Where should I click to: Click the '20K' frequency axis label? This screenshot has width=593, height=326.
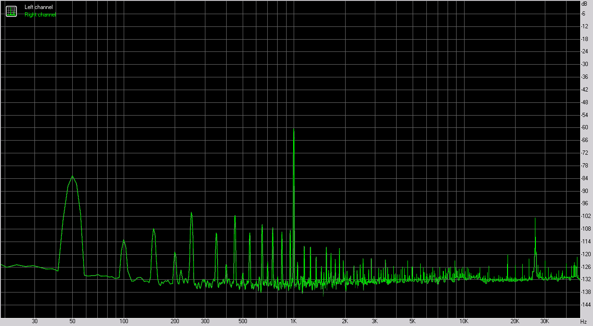pos(515,321)
